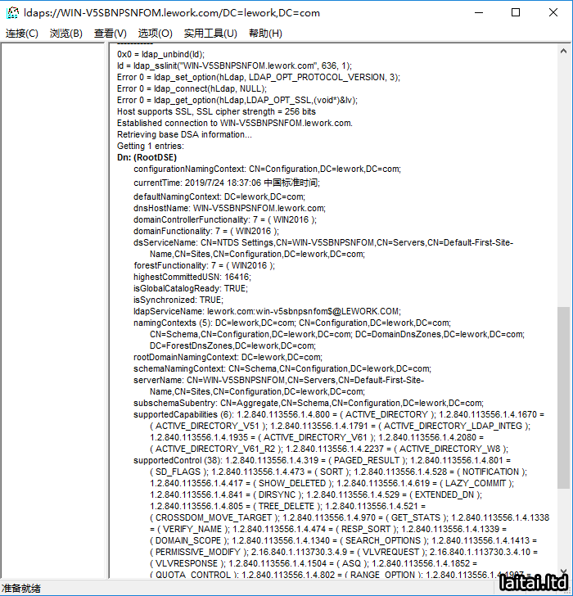
Task: Click the 准备就绪 status bar text
Action: coord(21,589)
